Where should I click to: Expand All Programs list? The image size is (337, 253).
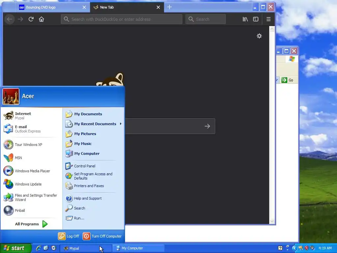pyautogui.click(x=31, y=224)
